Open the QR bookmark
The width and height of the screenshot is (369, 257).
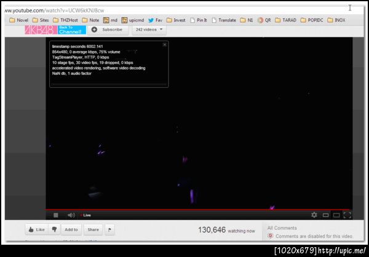(264, 20)
